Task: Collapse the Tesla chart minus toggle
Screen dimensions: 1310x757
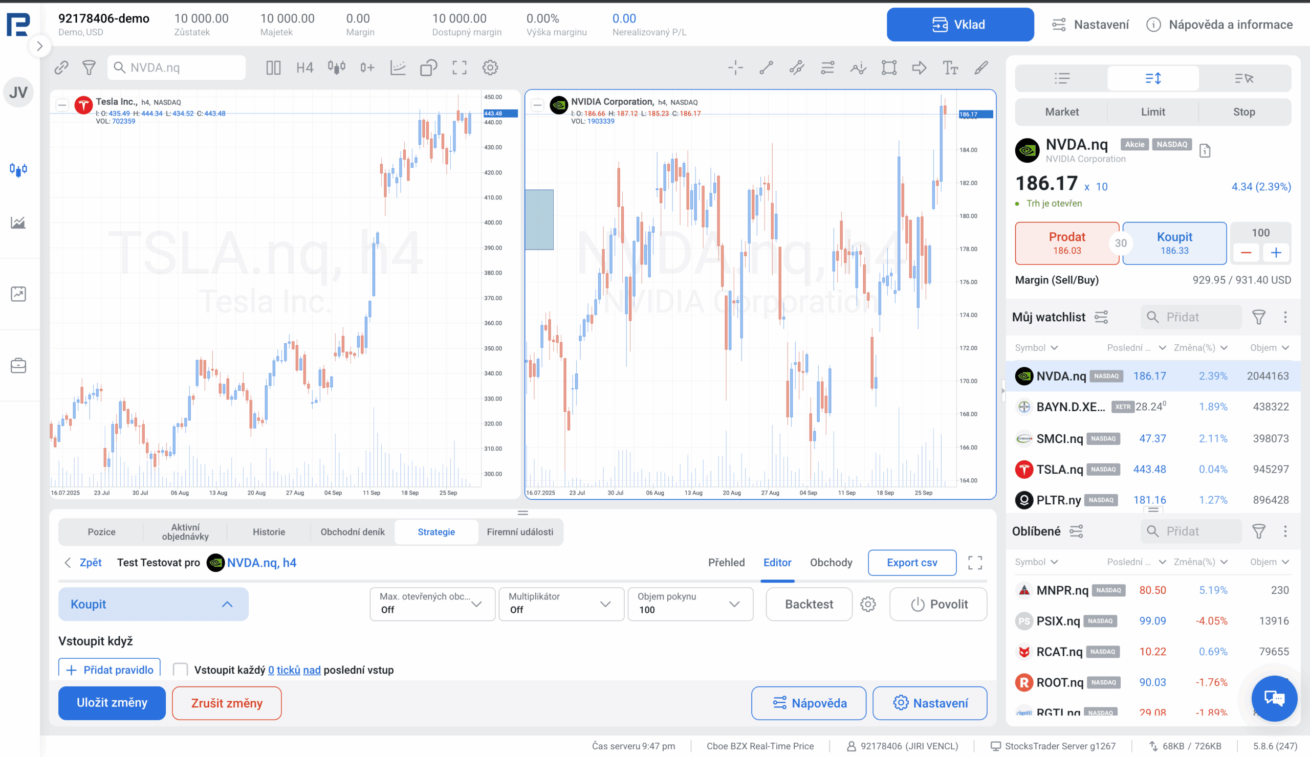Action: point(62,105)
